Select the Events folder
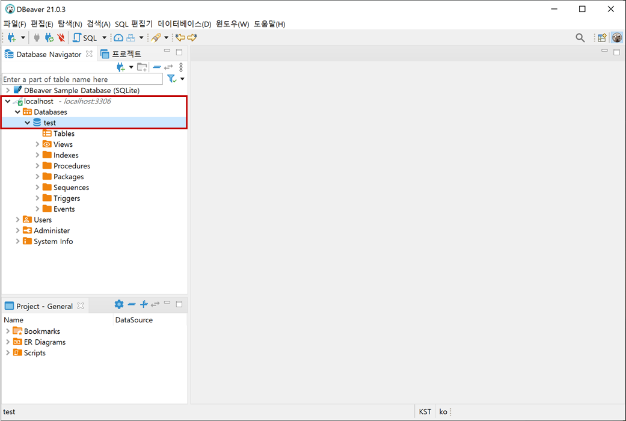This screenshot has height=421, width=626. (x=59, y=209)
